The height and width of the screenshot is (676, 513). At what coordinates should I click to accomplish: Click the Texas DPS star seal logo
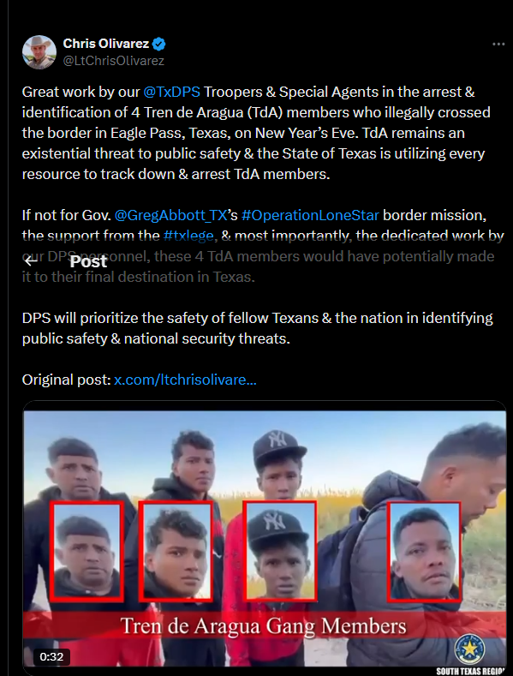click(x=470, y=649)
